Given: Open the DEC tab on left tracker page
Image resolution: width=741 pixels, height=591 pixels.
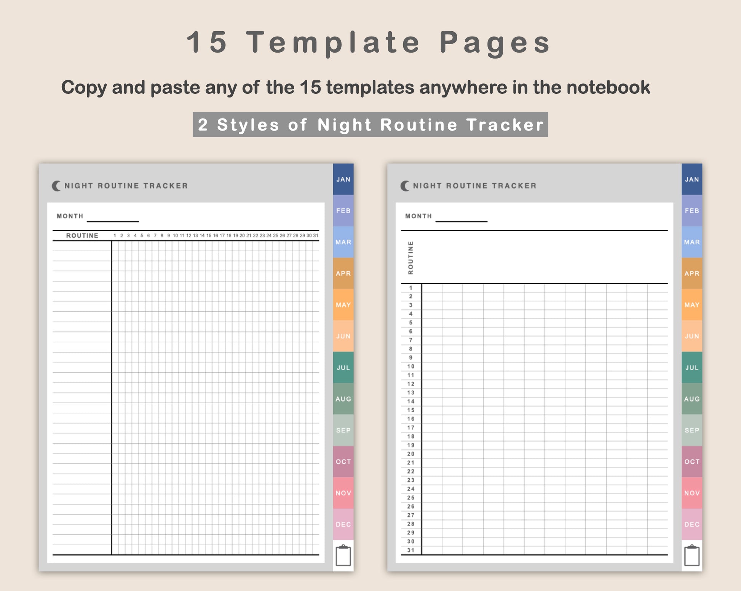Looking at the screenshot, I should coord(343,524).
